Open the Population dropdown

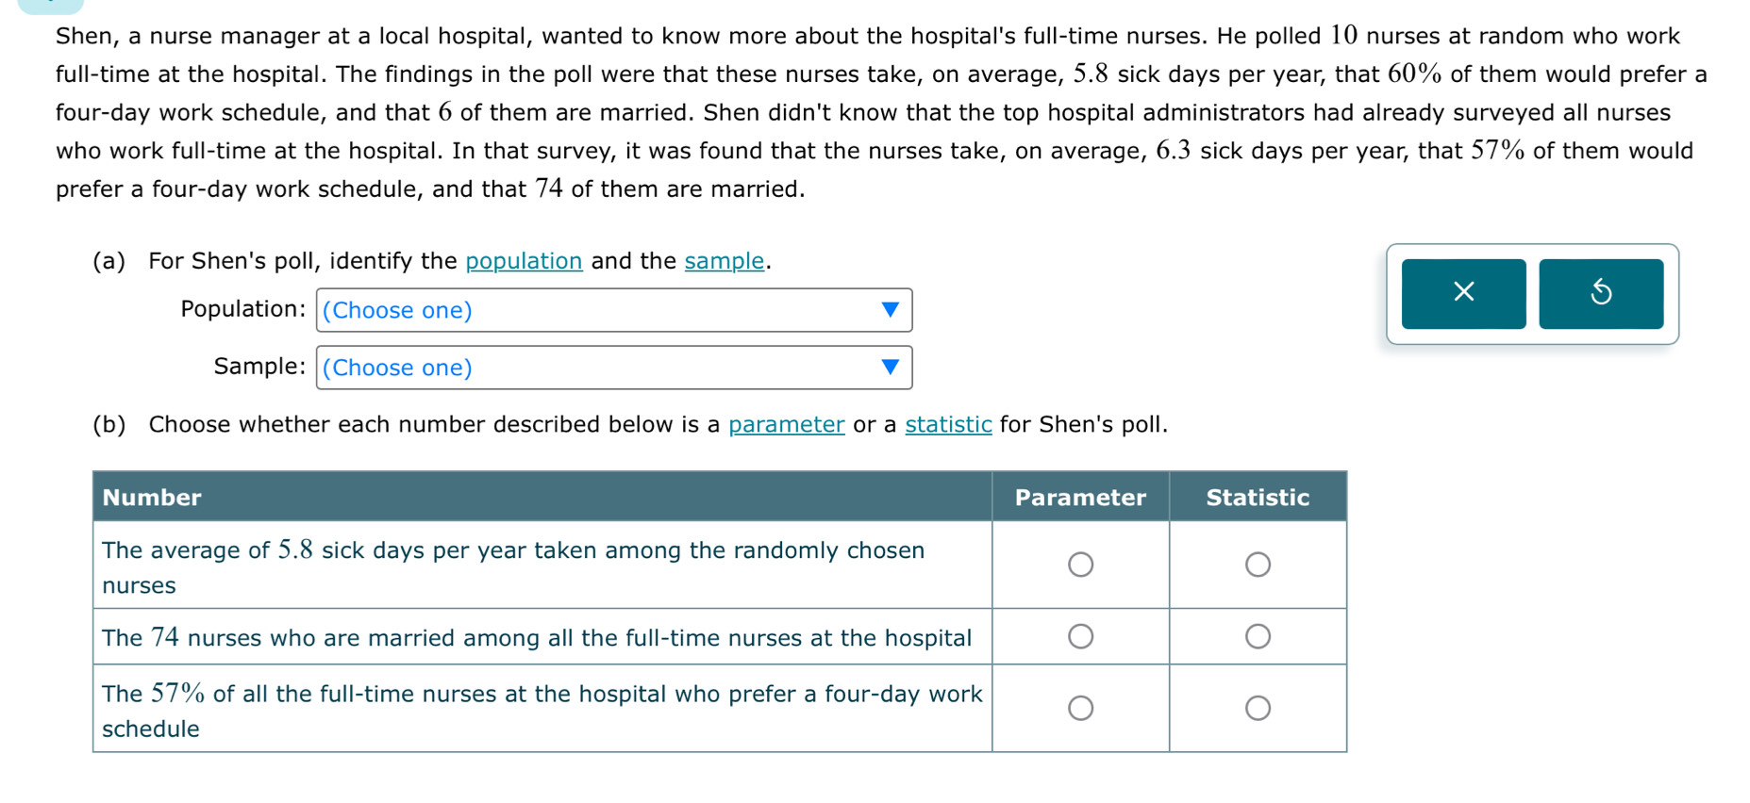point(613,310)
